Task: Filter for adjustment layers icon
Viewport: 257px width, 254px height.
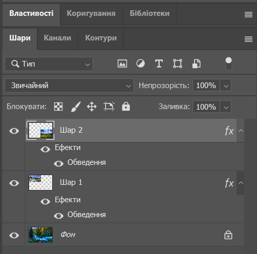Action: (140, 63)
